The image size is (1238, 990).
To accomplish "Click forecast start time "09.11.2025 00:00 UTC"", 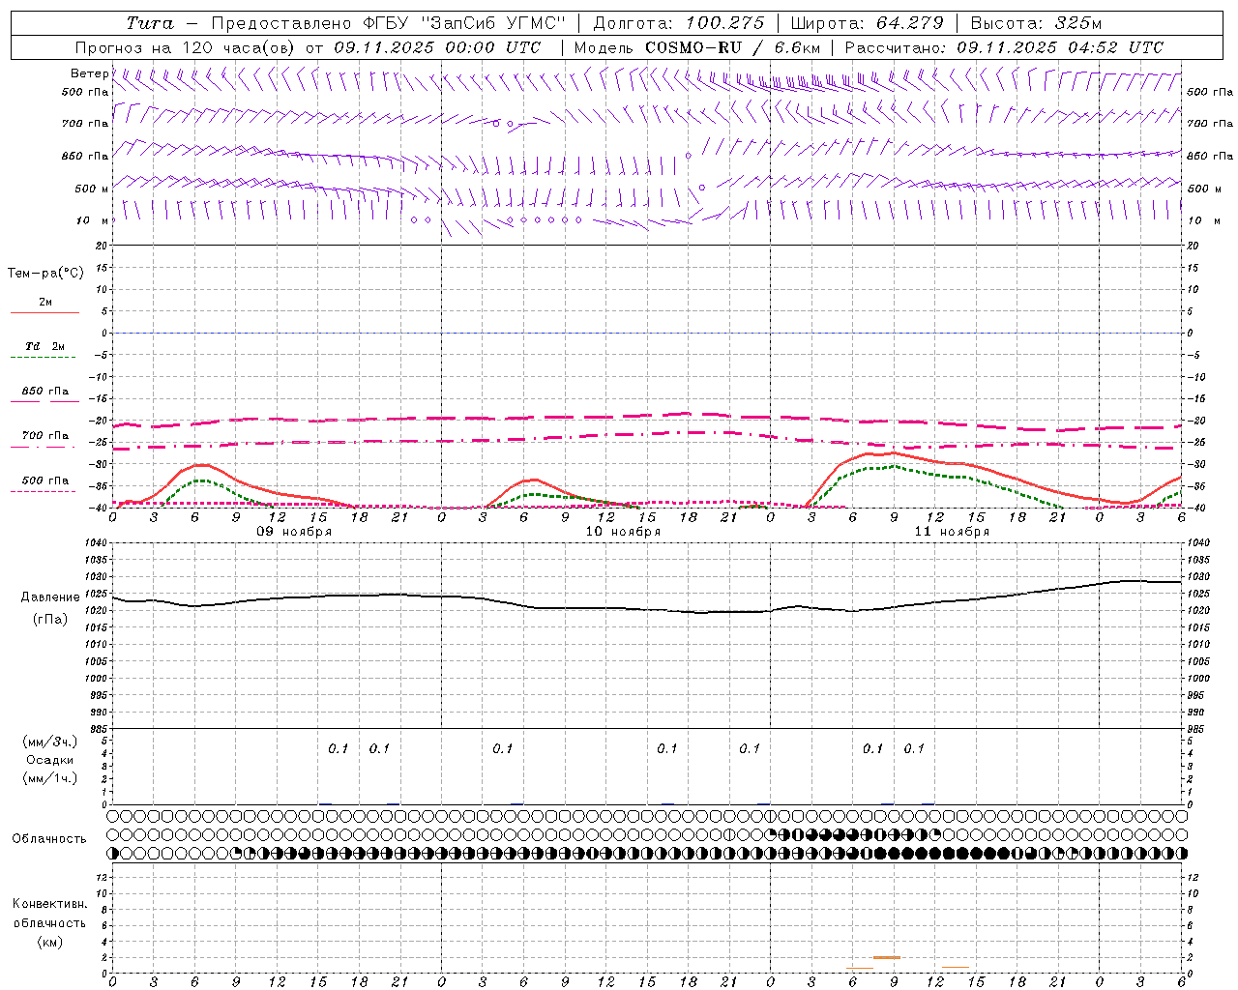I will tap(437, 47).
